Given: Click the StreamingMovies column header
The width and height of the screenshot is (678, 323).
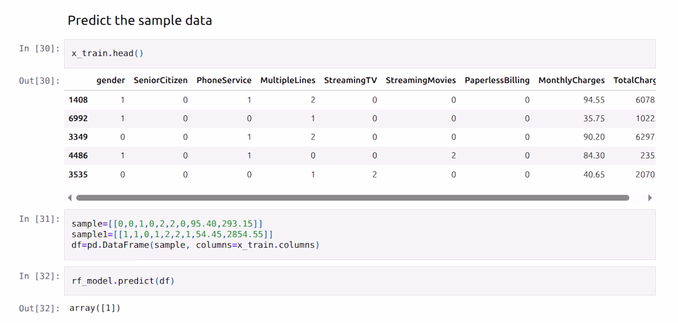Looking at the screenshot, I should pyautogui.click(x=420, y=80).
